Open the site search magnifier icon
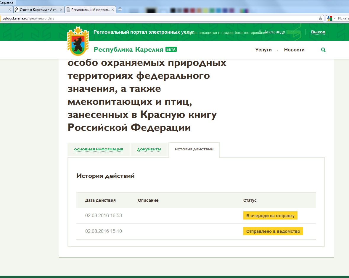Image resolution: width=349 pixels, height=278 pixels. click(x=323, y=50)
